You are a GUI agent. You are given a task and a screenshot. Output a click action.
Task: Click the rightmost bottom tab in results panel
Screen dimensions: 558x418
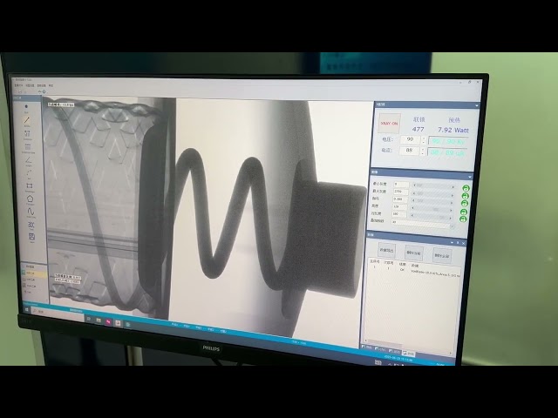coord(409,354)
